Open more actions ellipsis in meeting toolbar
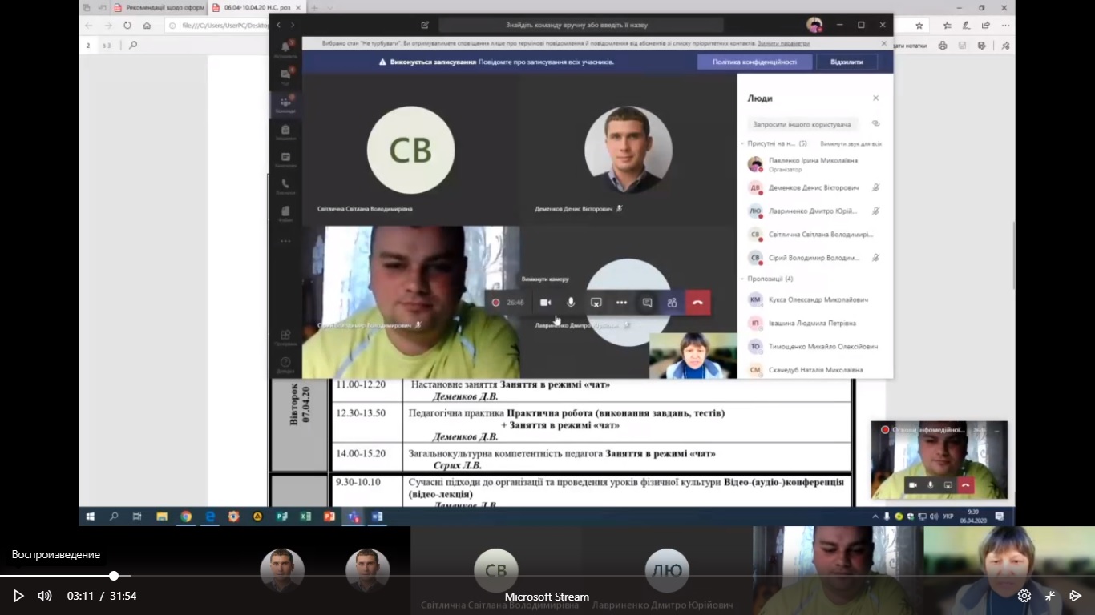1095x615 pixels. tap(621, 303)
